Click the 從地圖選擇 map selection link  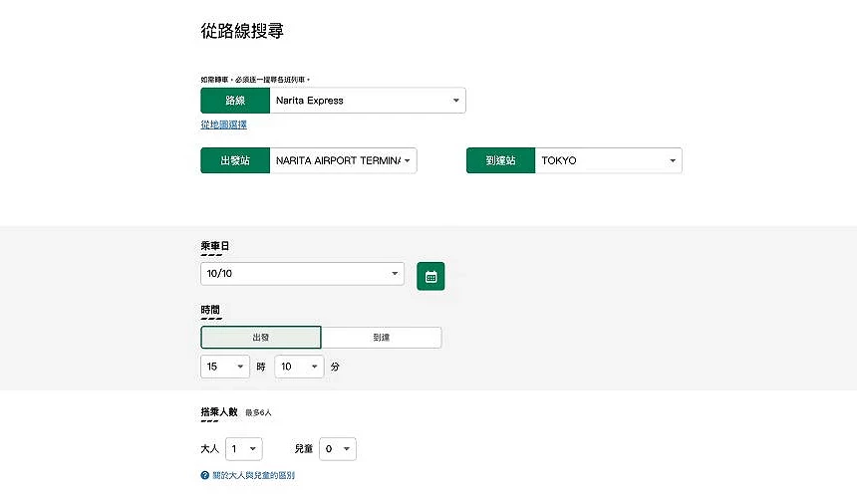223,124
